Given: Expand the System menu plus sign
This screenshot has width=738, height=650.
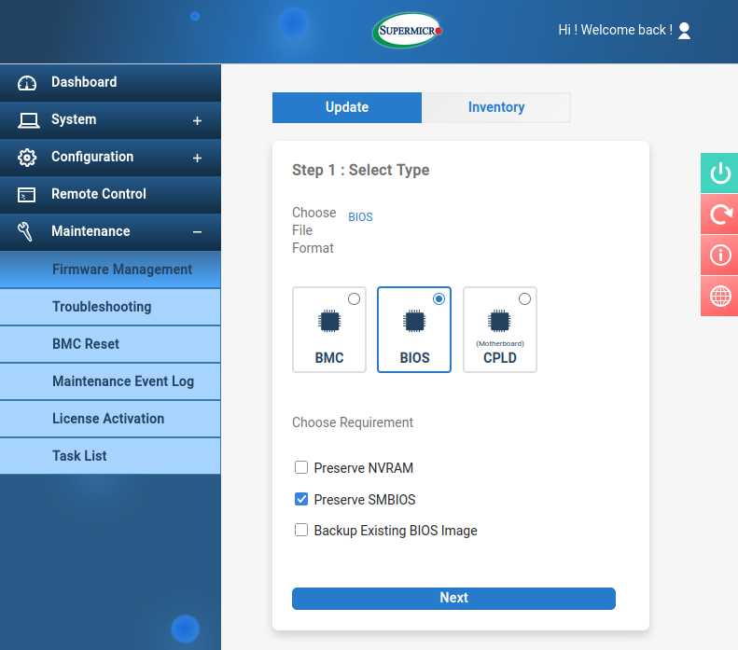Looking at the screenshot, I should pos(197,121).
